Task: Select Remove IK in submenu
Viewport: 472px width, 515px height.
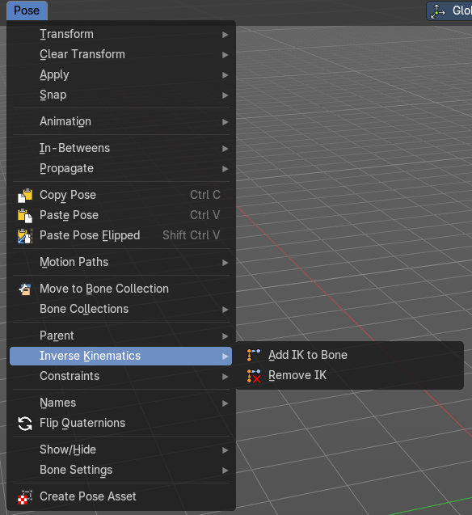Action: tap(350, 375)
